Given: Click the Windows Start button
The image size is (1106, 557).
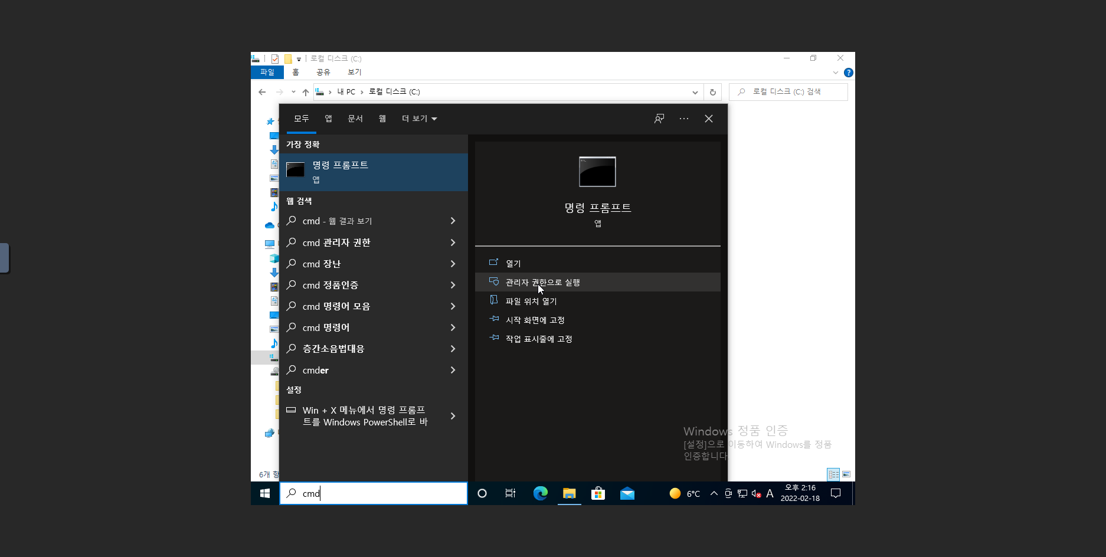Looking at the screenshot, I should 265,493.
